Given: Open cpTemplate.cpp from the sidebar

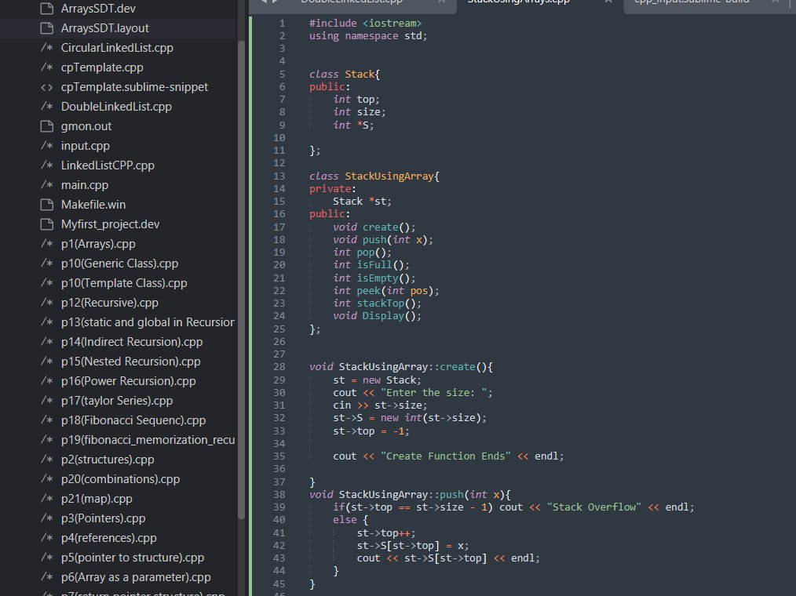Looking at the screenshot, I should coord(102,67).
